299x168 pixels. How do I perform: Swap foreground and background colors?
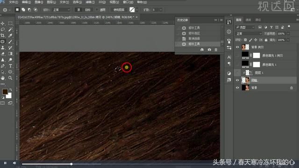pyautogui.click(x=11, y=90)
